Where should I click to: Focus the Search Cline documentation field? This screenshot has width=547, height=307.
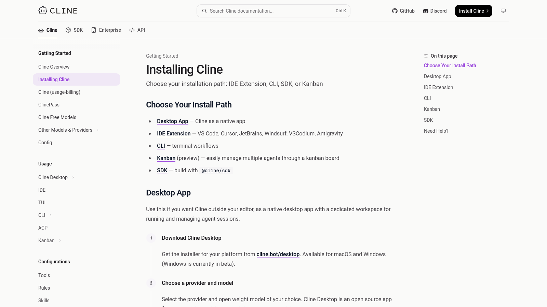[x=273, y=11]
